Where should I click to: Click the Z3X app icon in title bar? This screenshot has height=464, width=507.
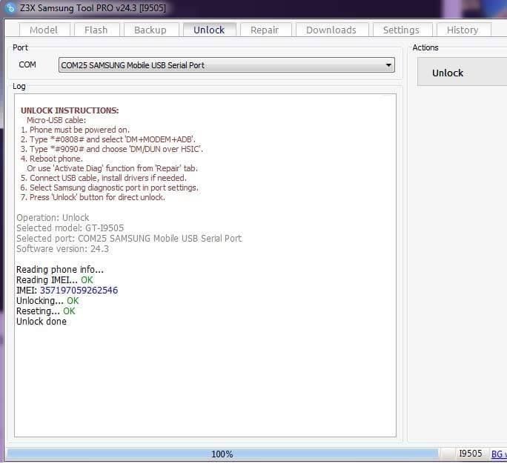[10, 7]
